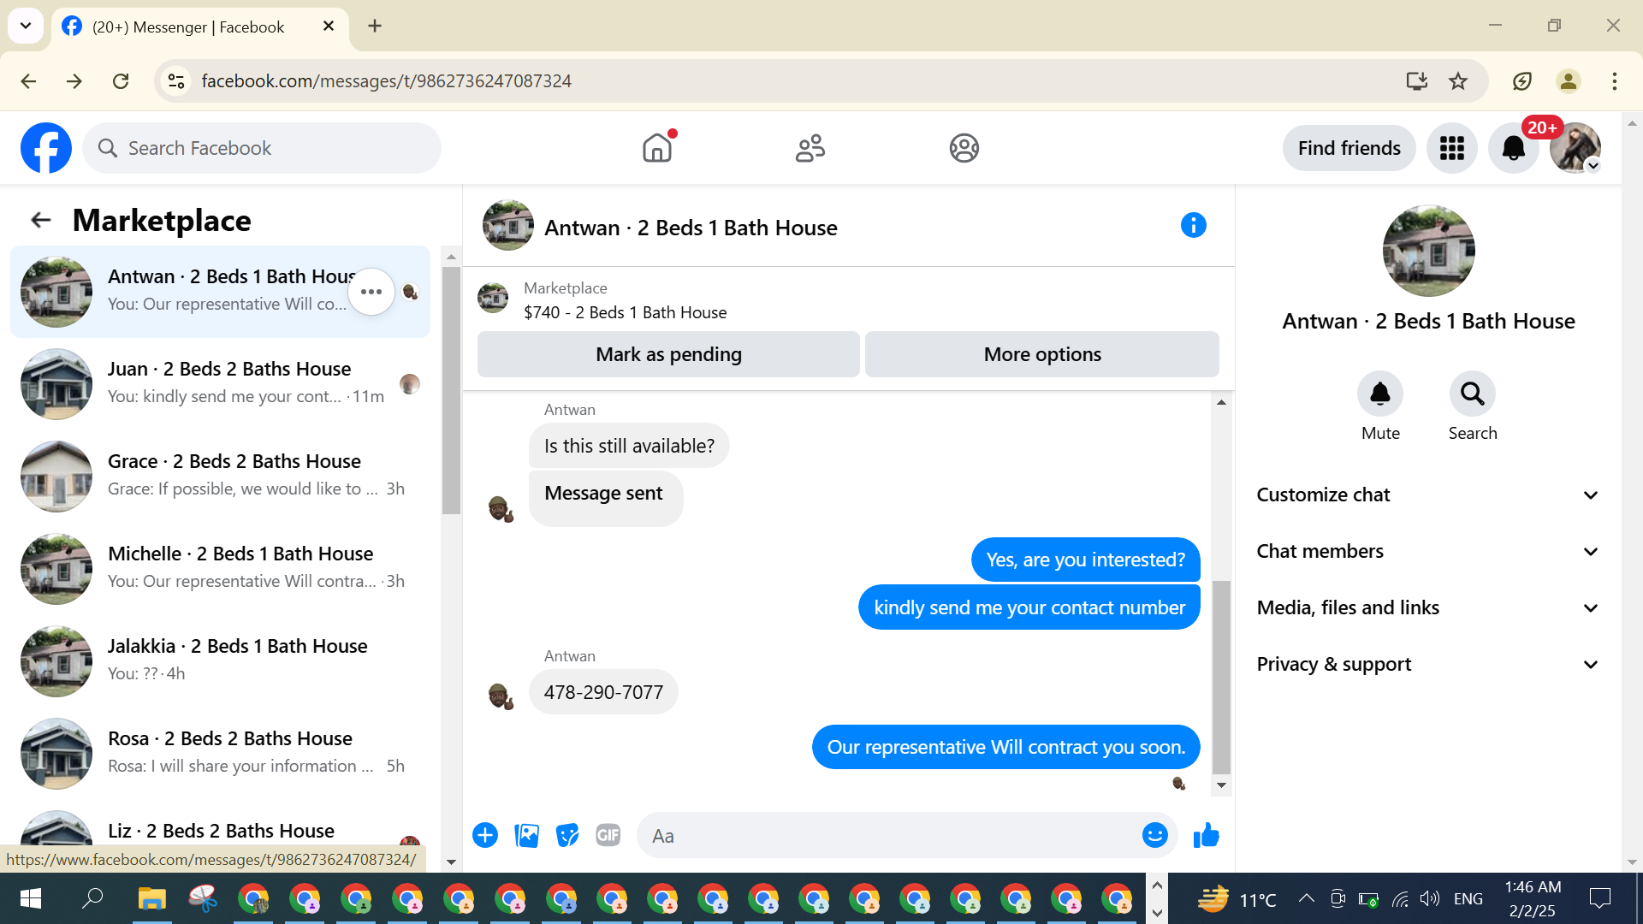Choose a sticker icon in composer
The width and height of the screenshot is (1643, 924).
click(567, 835)
